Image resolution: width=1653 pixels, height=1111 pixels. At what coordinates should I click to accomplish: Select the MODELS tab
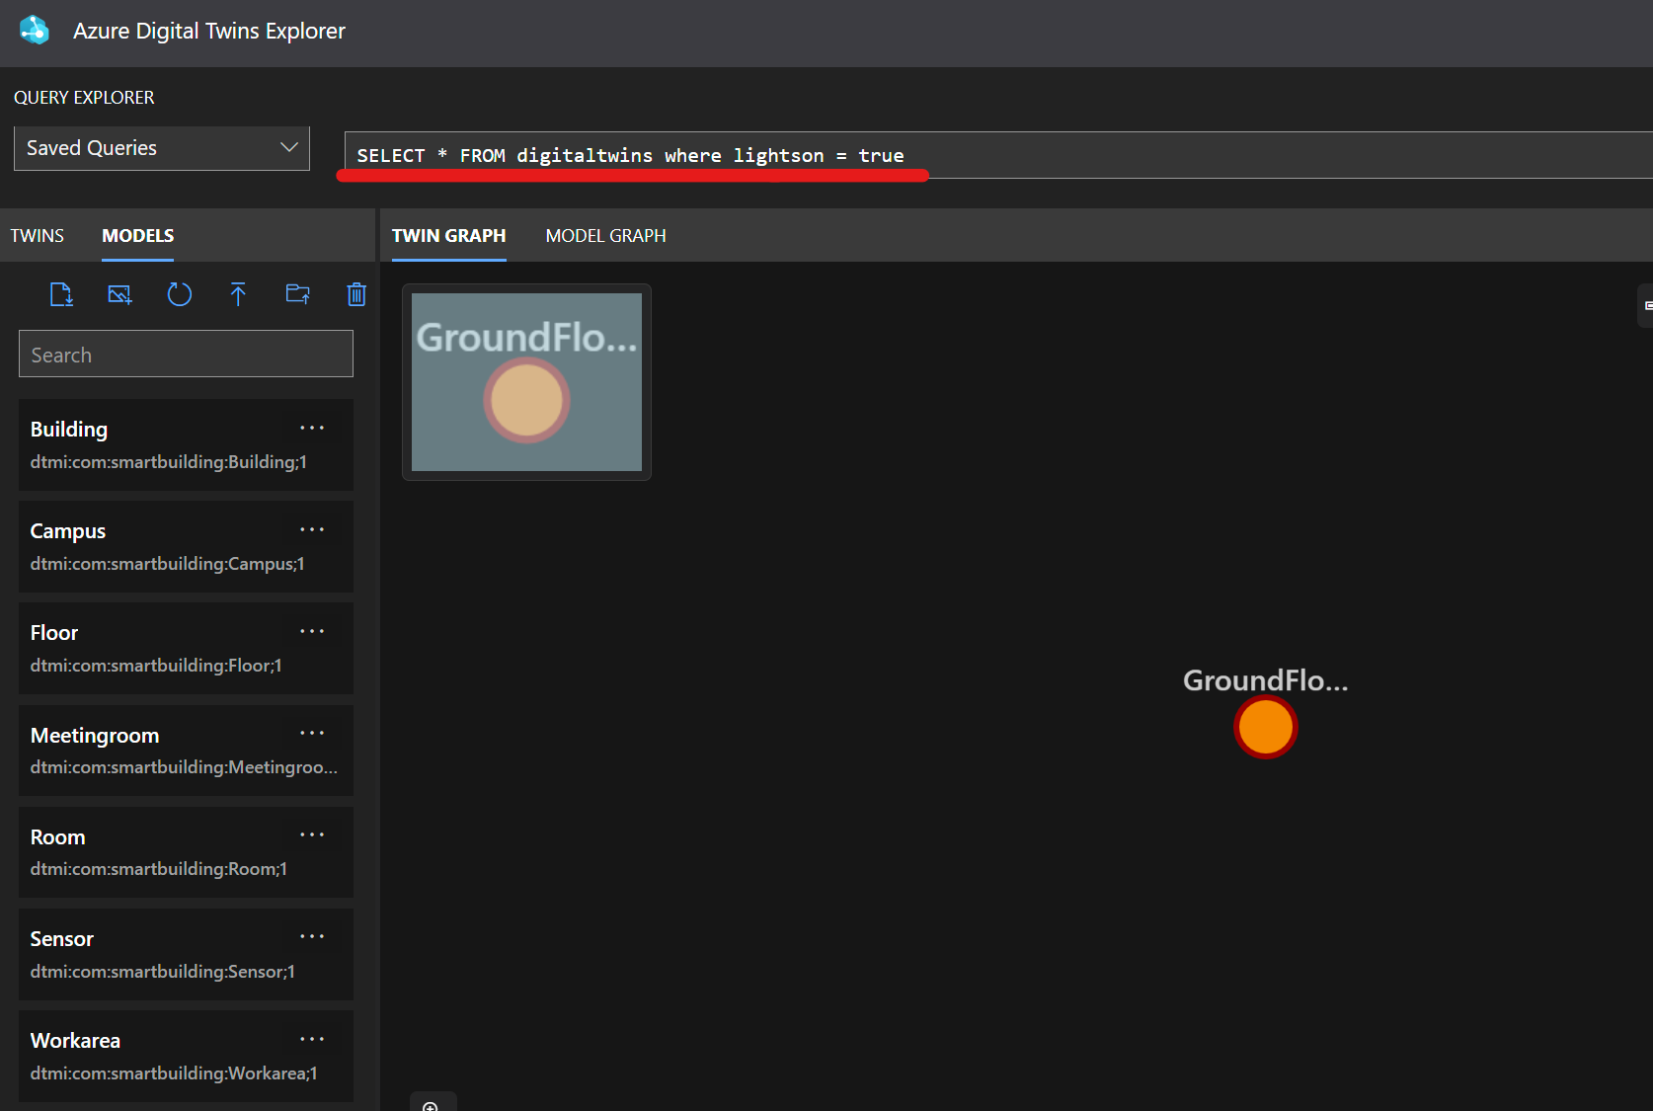tap(138, 236)
